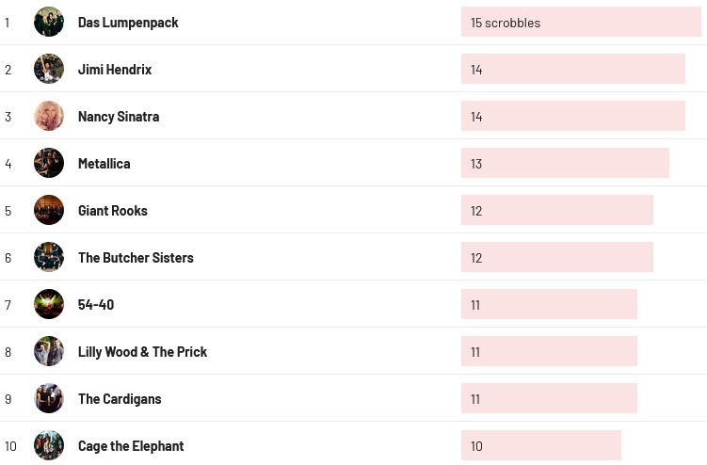Select The Butcher Sisters 12 scrobbles bar
The height and width of the screenshot is (465, 707).
tap(556, 257)
